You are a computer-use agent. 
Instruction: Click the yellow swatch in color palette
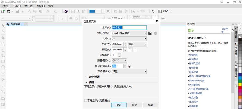click(x=240, y=84)
